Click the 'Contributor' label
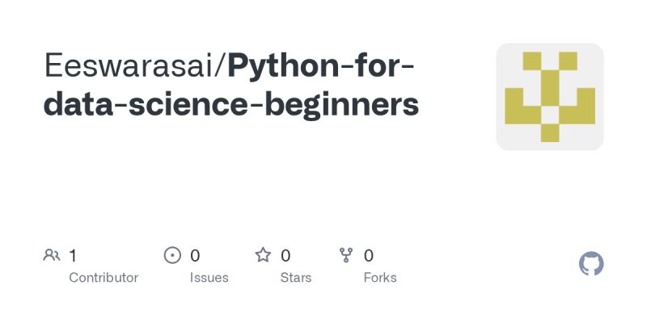This screenshot has width=647, height=323. click(104, 278)
